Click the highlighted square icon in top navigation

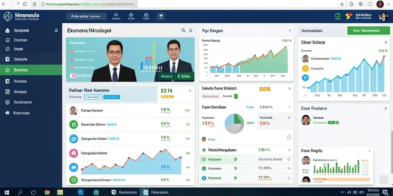(161, 16)
